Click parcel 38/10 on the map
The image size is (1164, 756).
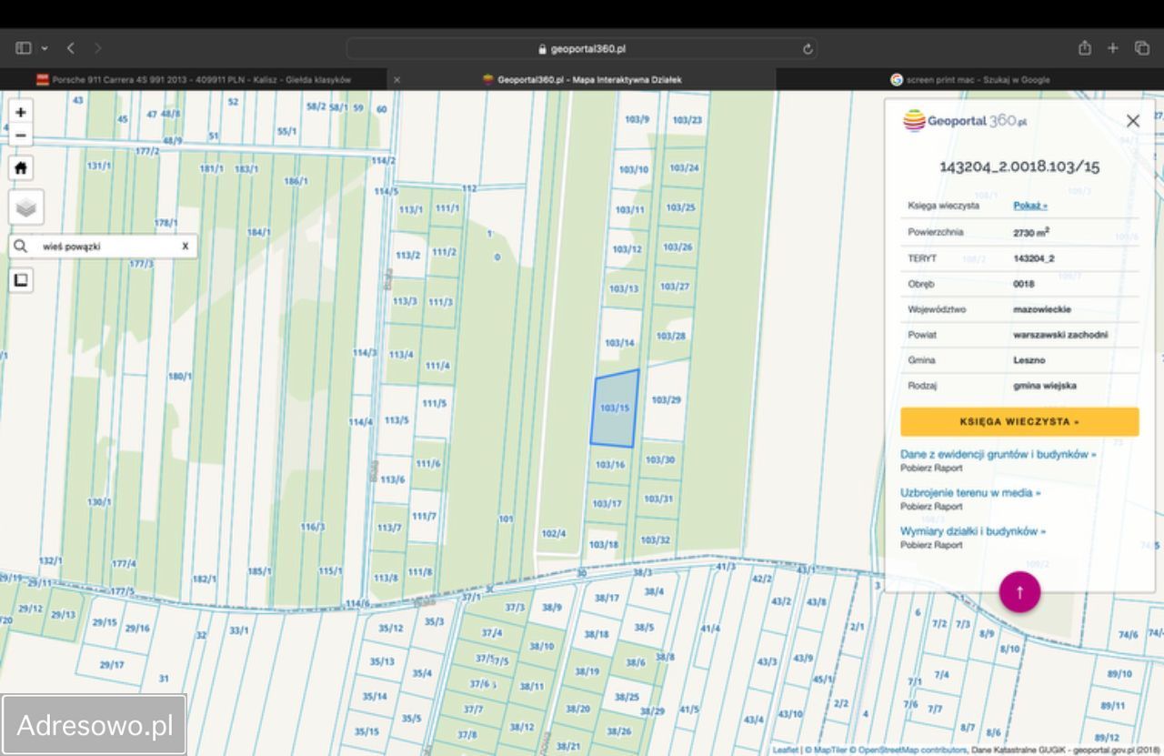(x=542, y=646)
